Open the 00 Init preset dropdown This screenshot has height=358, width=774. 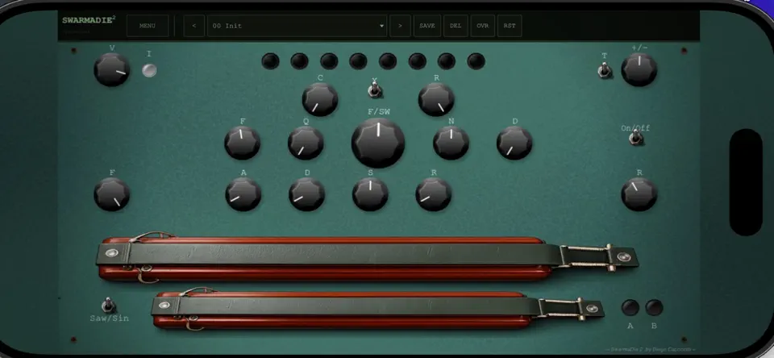pos(298,26)
